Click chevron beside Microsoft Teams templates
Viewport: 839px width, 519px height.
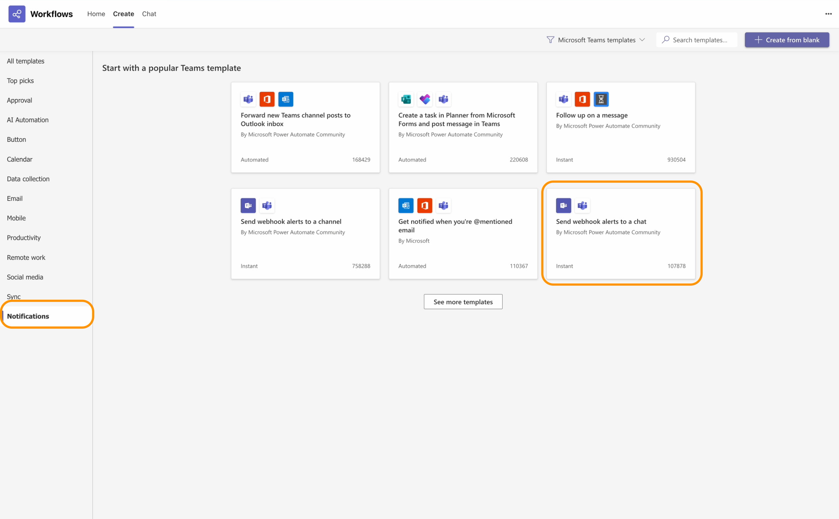point(642,40)
